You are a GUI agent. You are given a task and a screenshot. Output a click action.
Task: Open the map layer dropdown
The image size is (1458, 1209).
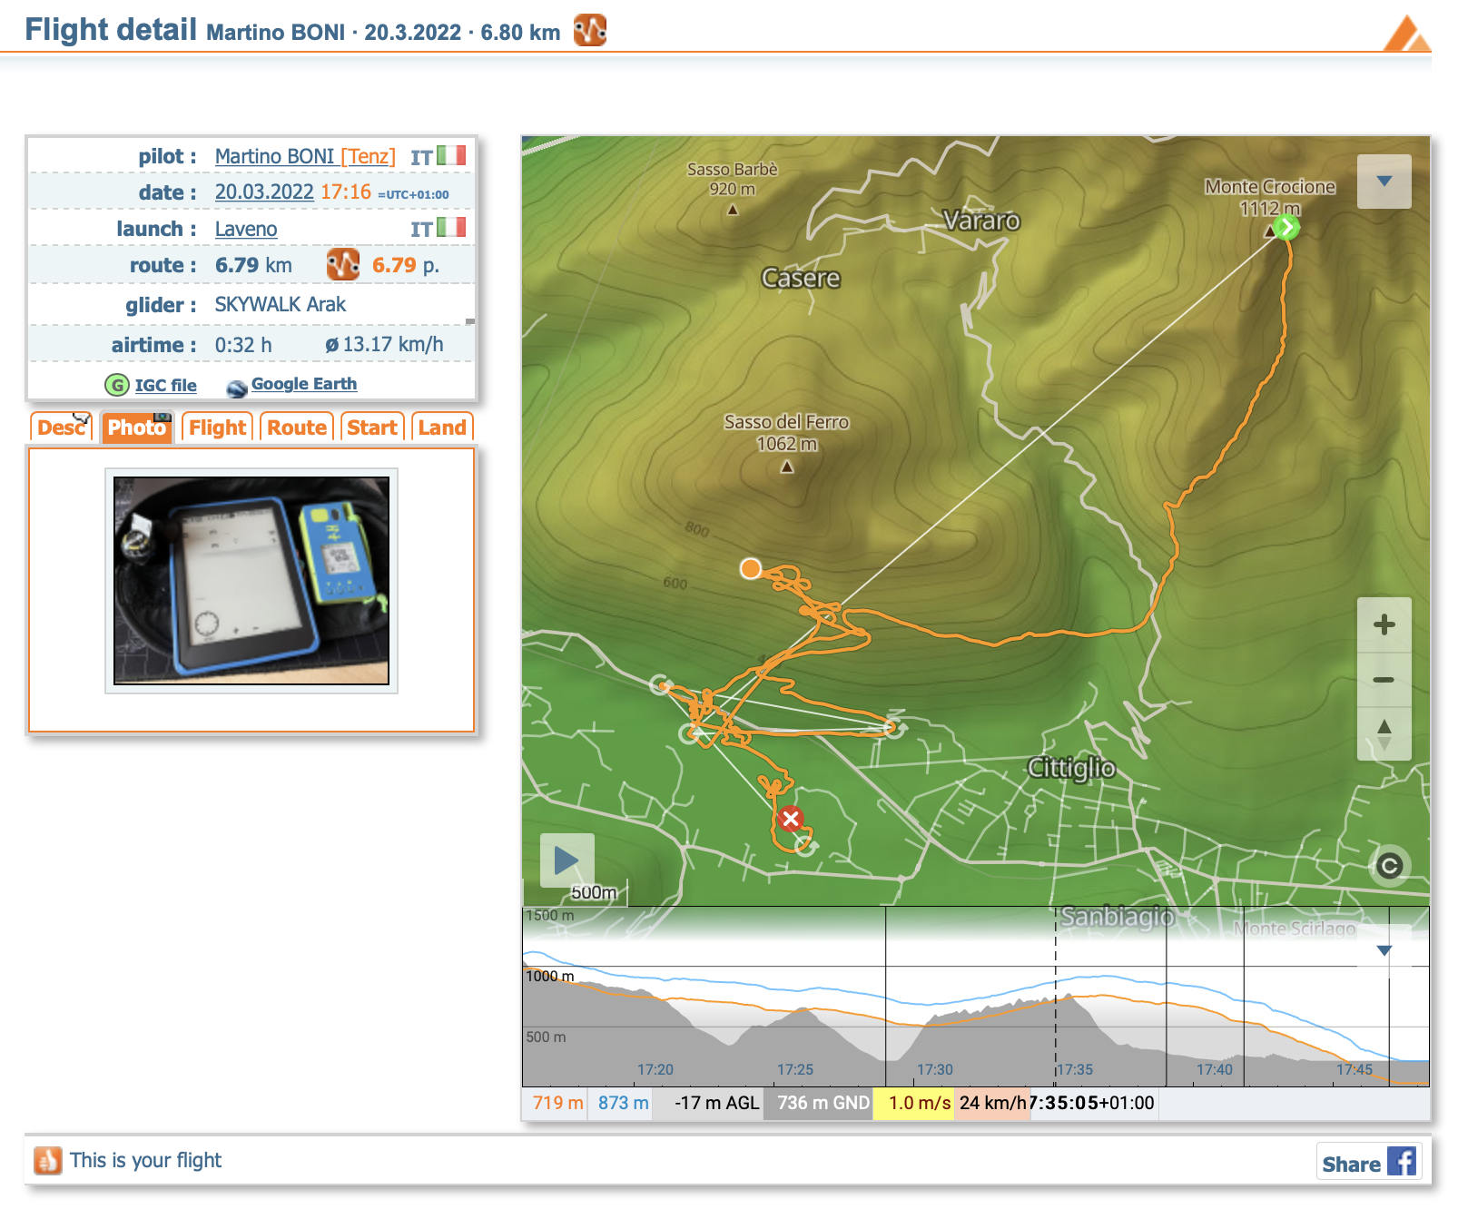click(1384, 182)
